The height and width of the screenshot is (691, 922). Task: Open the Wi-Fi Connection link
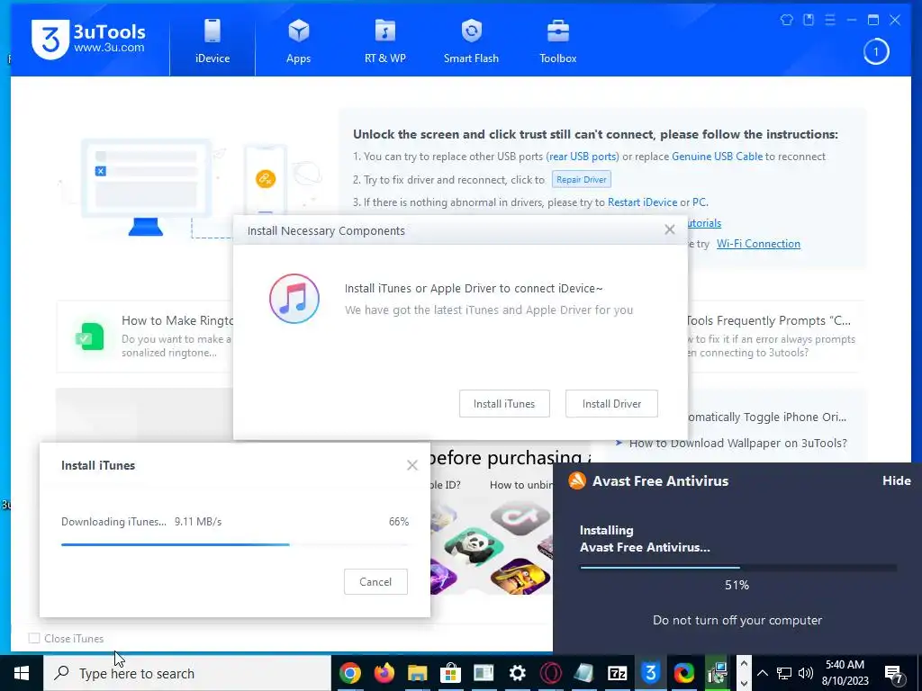tap(758, 244)
